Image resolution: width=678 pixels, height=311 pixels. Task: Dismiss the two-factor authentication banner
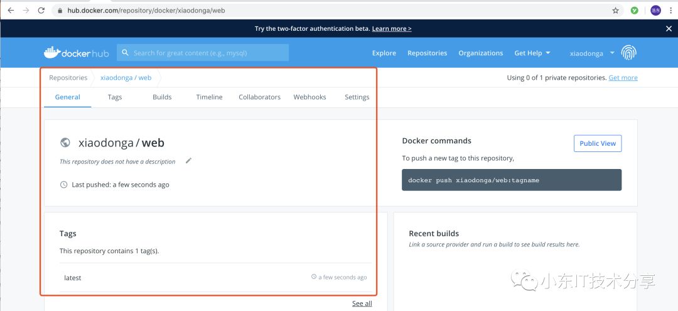[669, 28]
